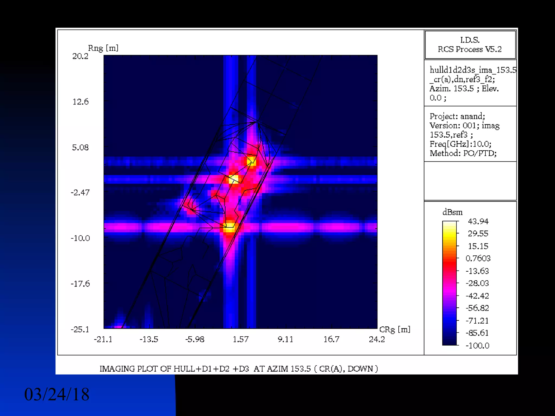Click the I.D.S. RCS Process V5.2 title box
555x416 pixels.
470,45
